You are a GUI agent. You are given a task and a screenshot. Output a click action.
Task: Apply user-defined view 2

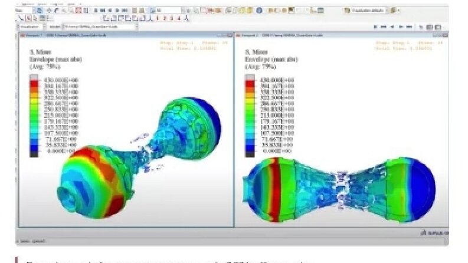pyautogui.click(x=165, y=18)
